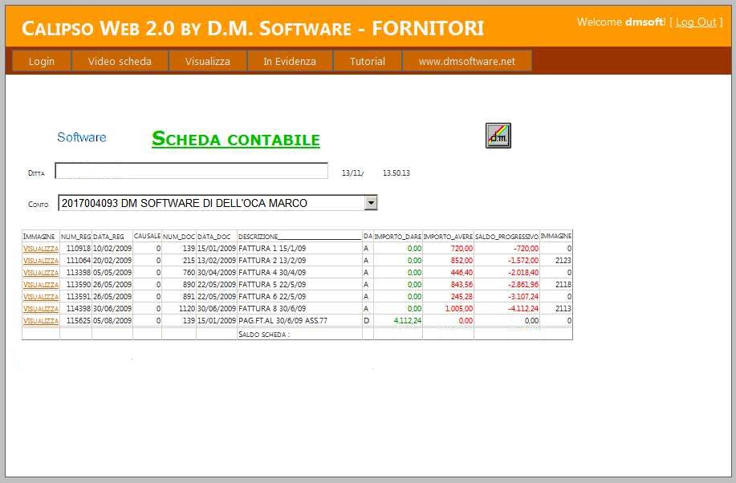This screenshot has height=483, width=736.
Task: Expand the Conto account dropdown
Action: tap(371, 203)
